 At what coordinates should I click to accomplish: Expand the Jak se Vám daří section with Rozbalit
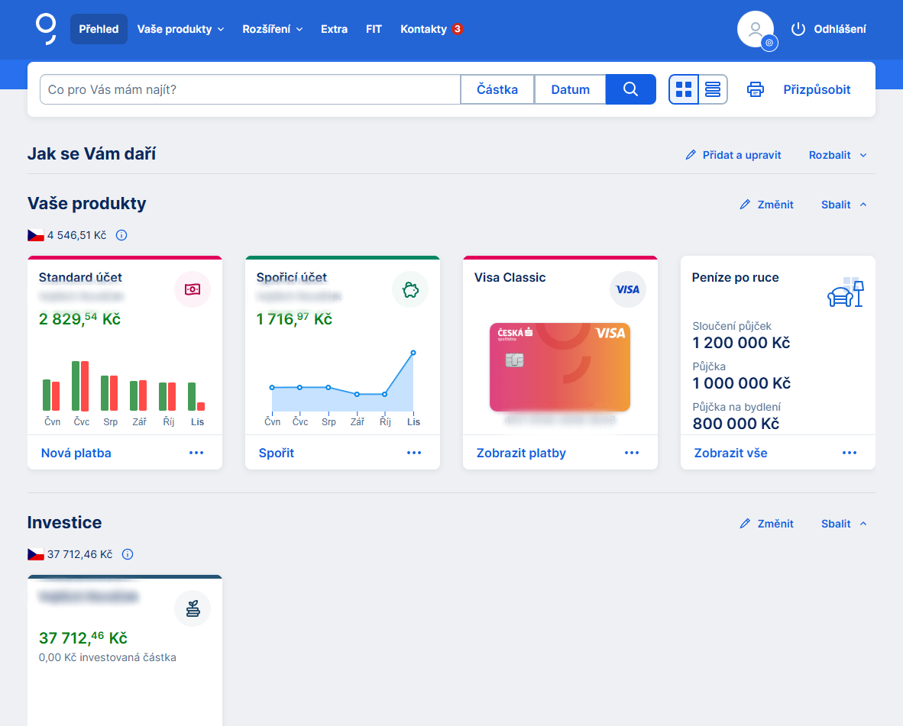838,155
